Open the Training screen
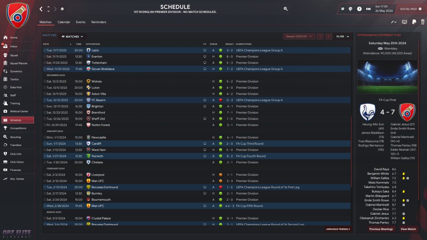The image size is (427, 240). tap(17, 103)
